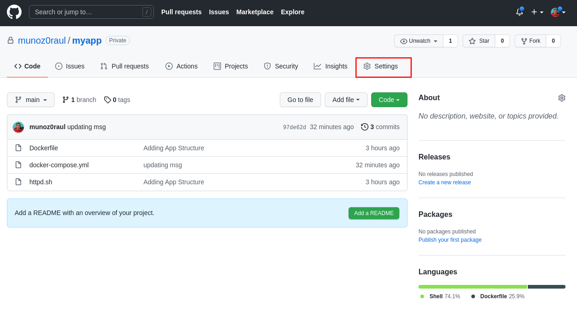
Task: Toggle the Unwatch button
Action: (x=419, y=41)
